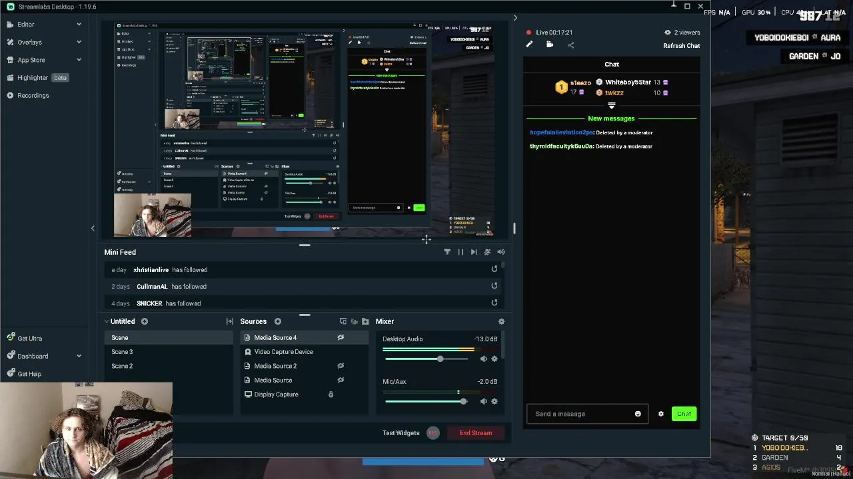
Task: Click the camera clip icon in chat panel
Action: (x=550, y=45)
